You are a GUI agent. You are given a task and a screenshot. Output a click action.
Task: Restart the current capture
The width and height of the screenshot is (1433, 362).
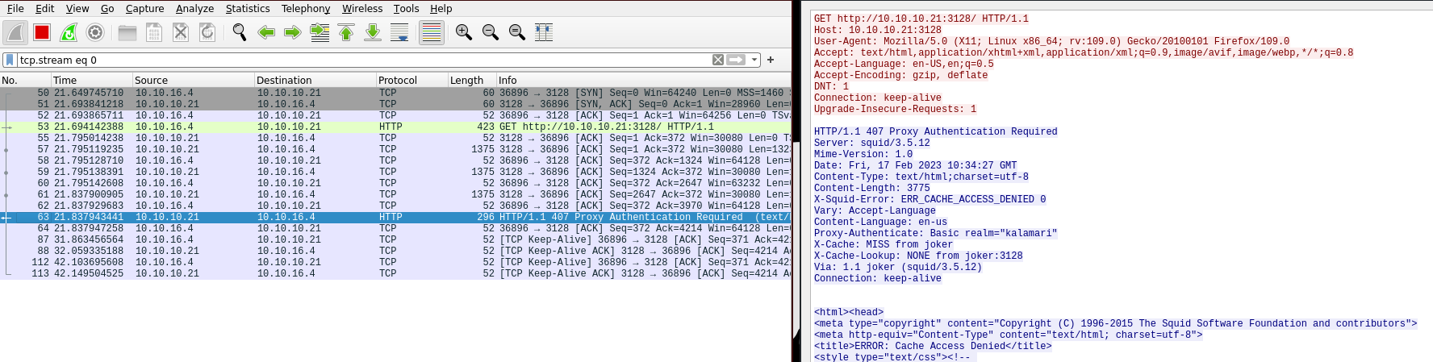tap(69, 32)
